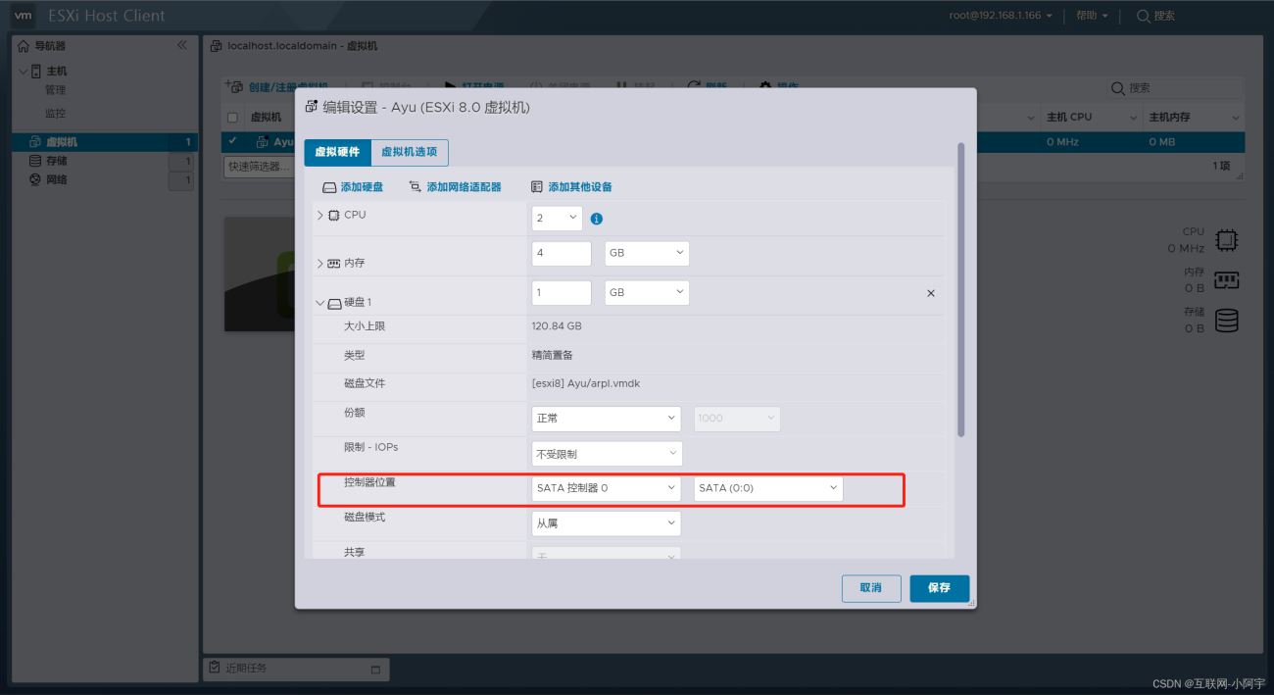Open the 份额 dropdown showing 正常
Image resolution: width=1274 pixels, height=695 pixels.
[607, 418]
